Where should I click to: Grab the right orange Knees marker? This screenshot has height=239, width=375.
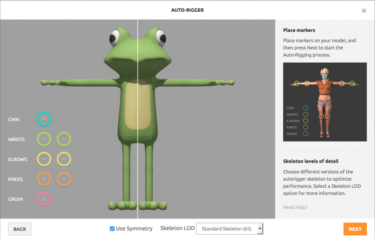click(64, 179)
